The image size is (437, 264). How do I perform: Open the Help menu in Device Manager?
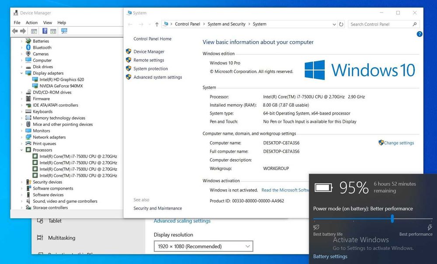click(x=62, y=23)
